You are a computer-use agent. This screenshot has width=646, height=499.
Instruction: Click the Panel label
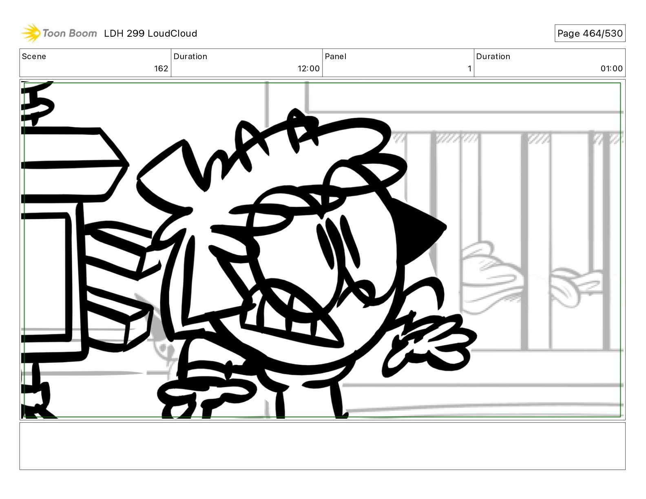click(x=336, y=57)
